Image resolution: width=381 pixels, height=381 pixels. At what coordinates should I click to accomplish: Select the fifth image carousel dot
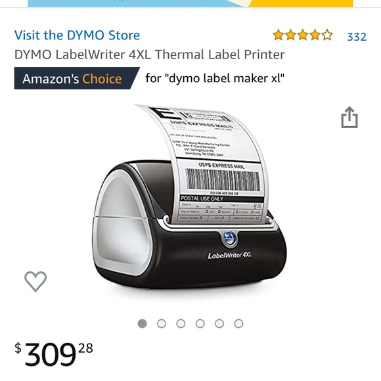point(219,323)
